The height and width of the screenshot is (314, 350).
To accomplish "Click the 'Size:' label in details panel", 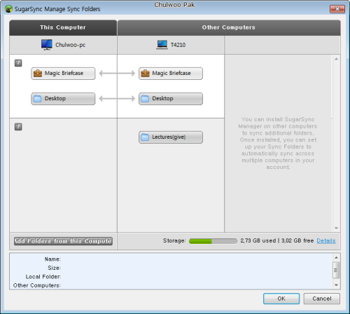I will [55, 268].
